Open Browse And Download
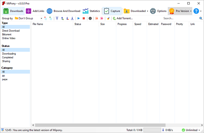The height and width of the screenshot is (133, 204). click(63, 11)
